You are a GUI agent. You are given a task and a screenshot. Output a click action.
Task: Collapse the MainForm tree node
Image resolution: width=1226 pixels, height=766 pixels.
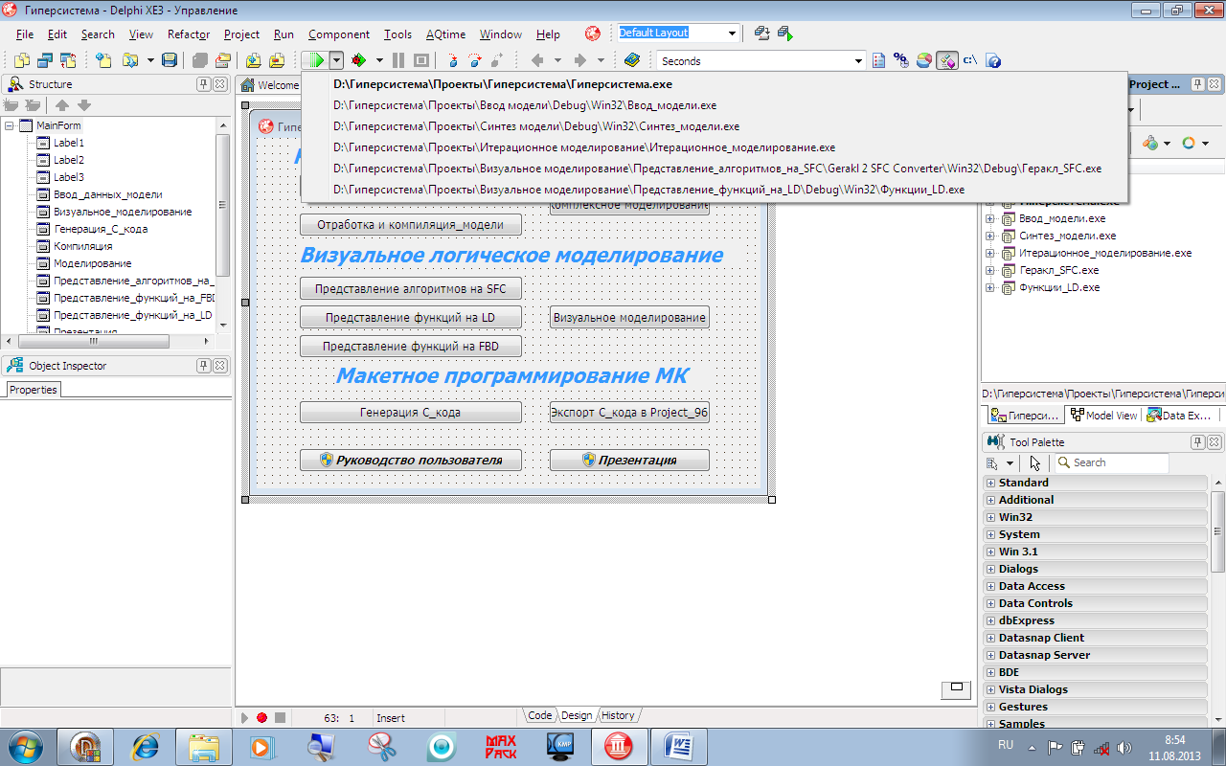[x=10, y=125]
